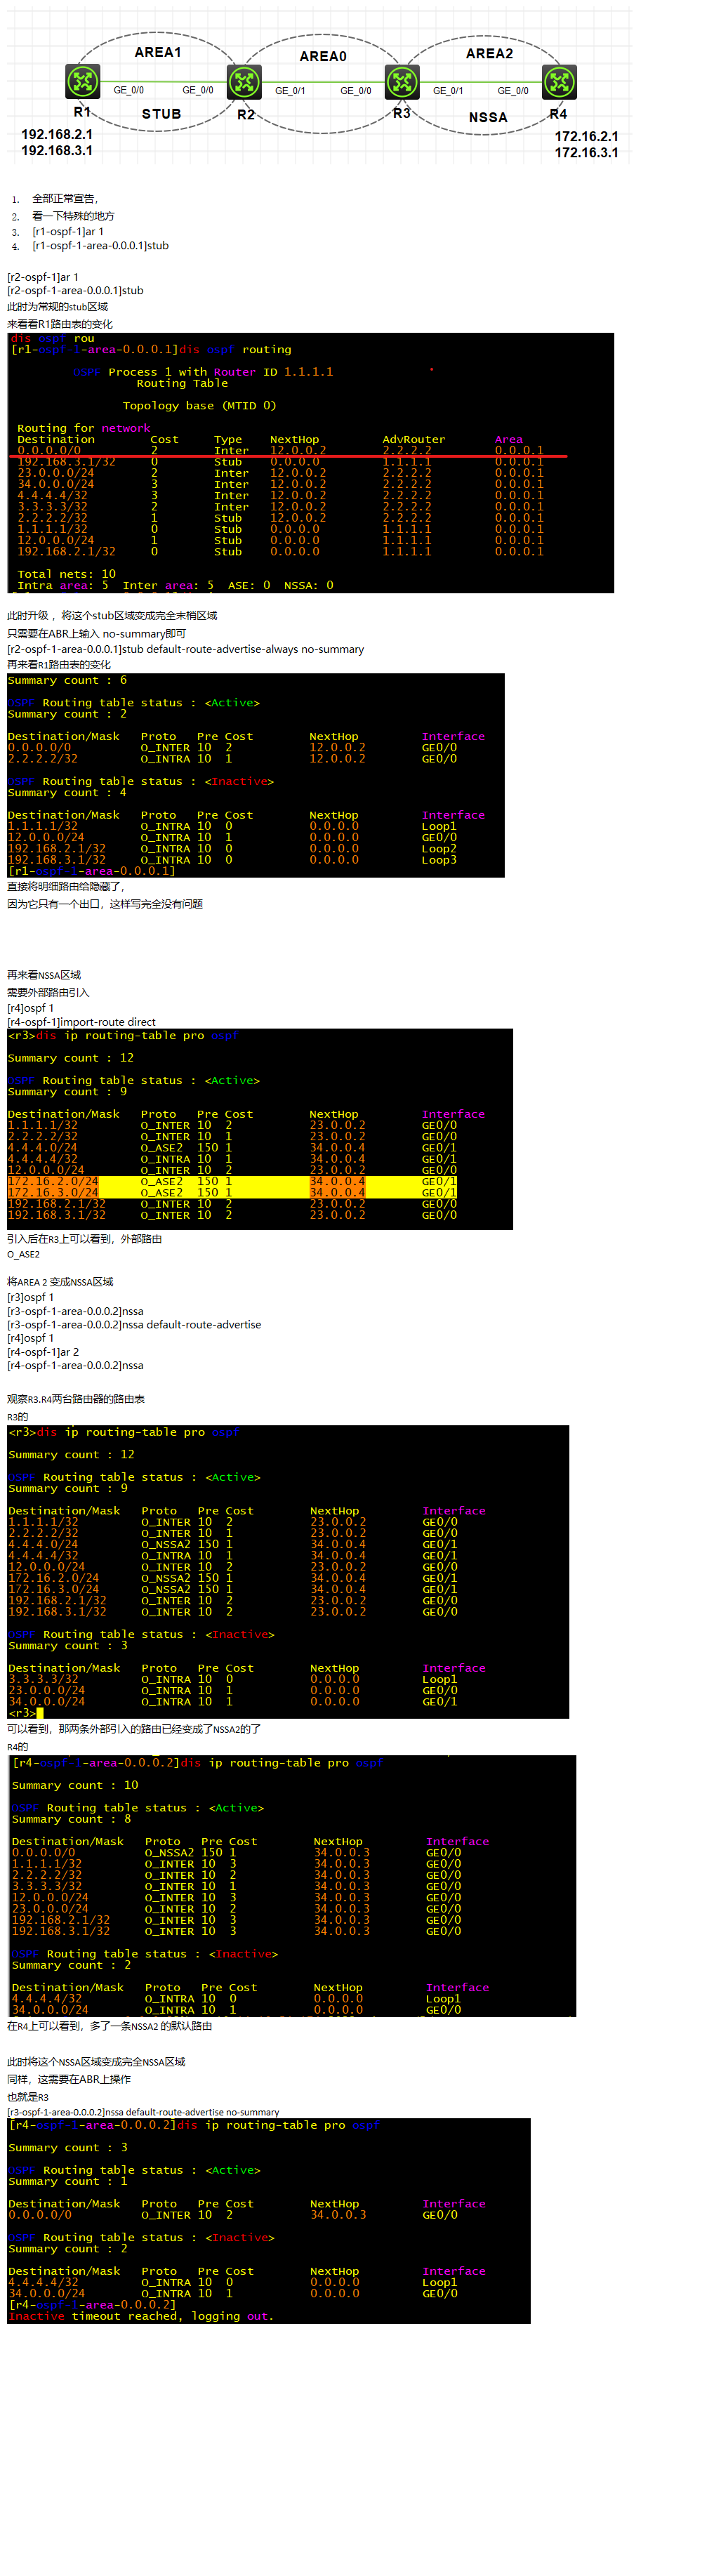Image resolution: width=721 pixels, height=2576 pixels.
Task: Click 'Topology base (MTID 0)' in the terminal
Action: [x=199, y=406]
